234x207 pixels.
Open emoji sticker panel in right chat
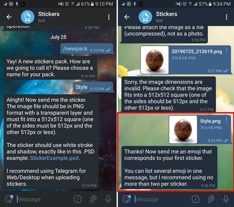pos(127,199)
